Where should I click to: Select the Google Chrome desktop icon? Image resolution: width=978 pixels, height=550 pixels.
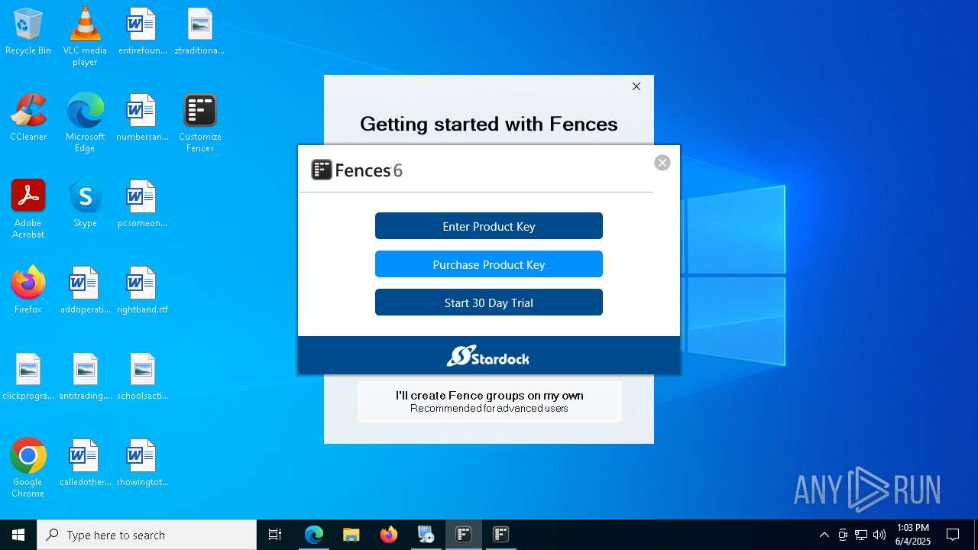(x=28, y=467)
